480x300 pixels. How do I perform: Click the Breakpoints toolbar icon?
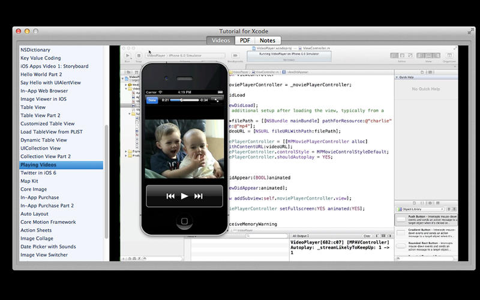tap(235, 56)
